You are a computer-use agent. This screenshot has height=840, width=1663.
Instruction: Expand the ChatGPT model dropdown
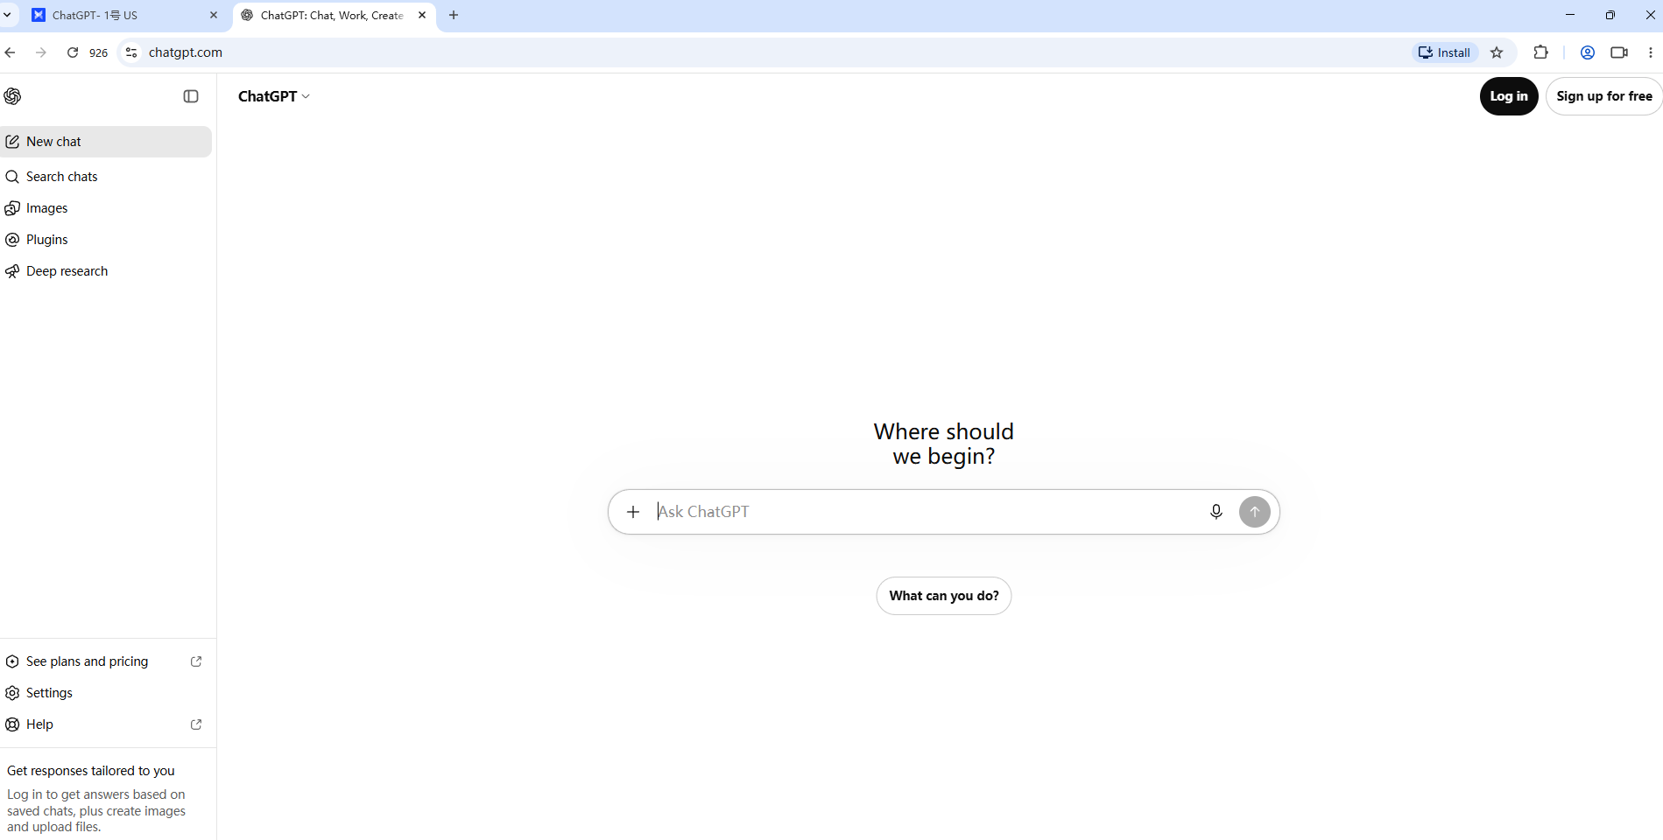tap(274, 96)
